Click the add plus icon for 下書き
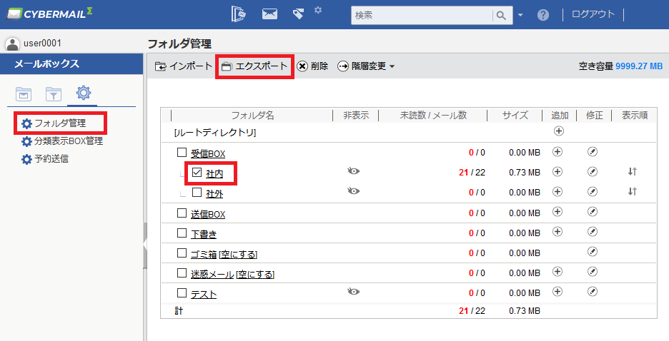Viewport: 669px width, 341px height. point(557,232)
